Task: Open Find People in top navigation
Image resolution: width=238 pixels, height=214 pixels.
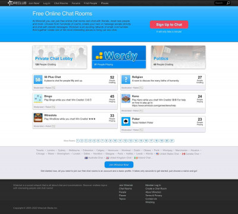Action: click(x=90, y=3)
